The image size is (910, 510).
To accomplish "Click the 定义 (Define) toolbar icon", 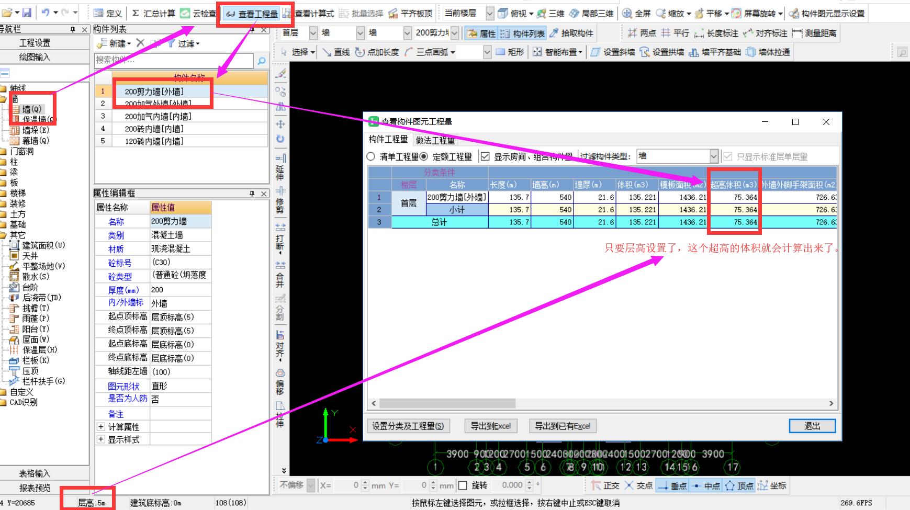I will tap(107, 13).
